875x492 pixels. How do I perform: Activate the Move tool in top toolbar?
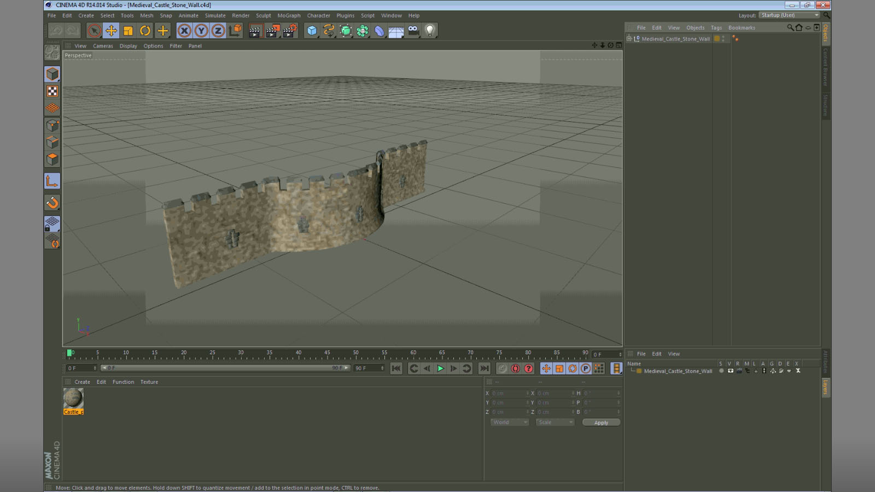click(111, 31)
